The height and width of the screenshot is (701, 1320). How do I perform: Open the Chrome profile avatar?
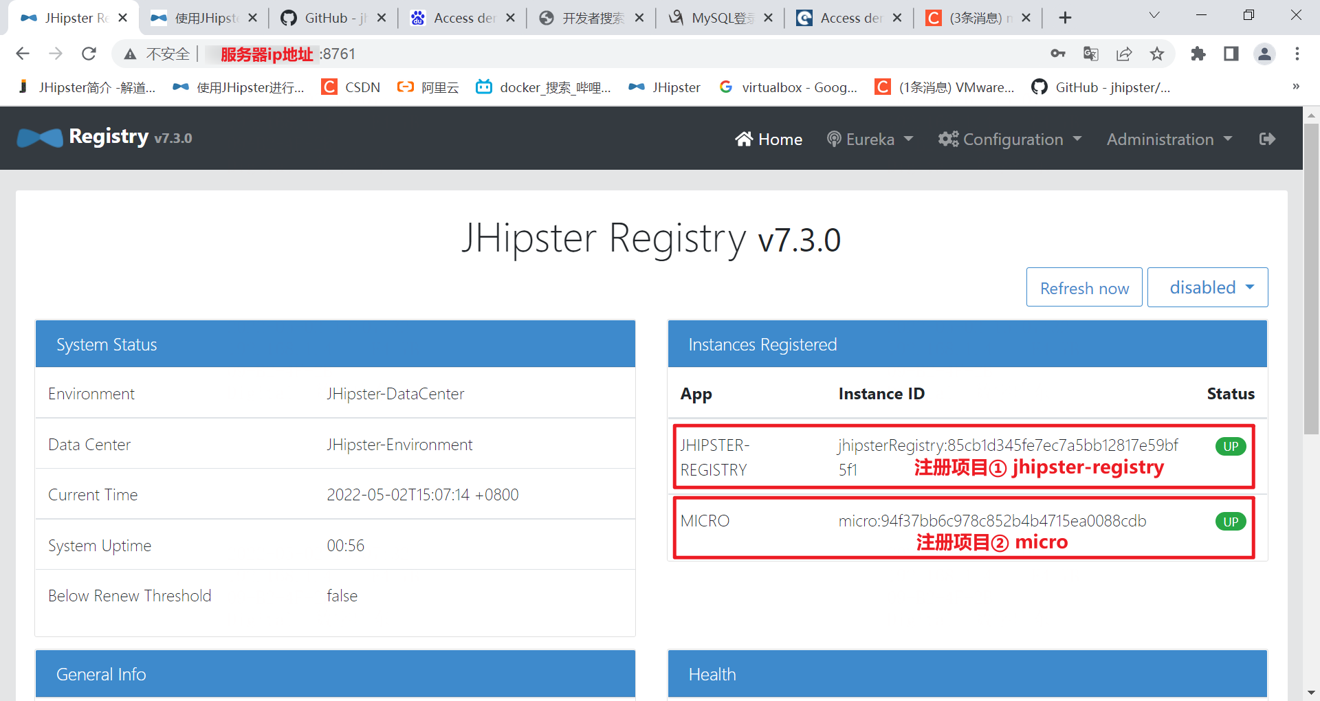click(x=1264, y=54)
